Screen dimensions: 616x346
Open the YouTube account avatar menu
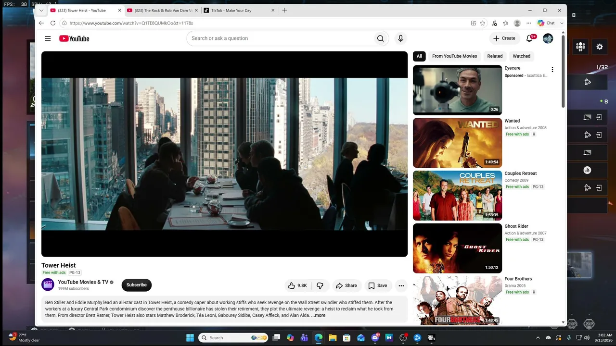[x=548, y=38]
